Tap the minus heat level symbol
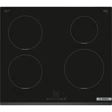This screenshot has width=112, height=112. point(55,99)
